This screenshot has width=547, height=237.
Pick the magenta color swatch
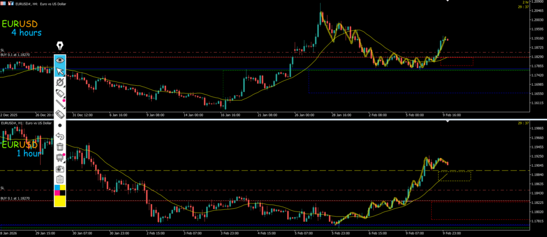coord(57,192)
